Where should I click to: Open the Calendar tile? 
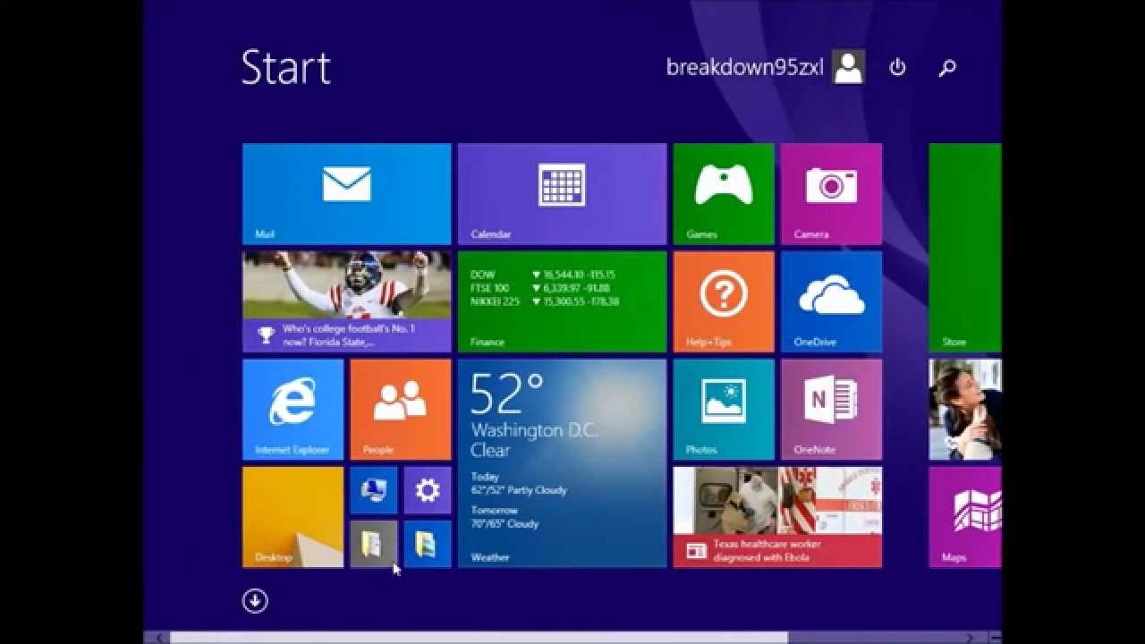point(562,194)
